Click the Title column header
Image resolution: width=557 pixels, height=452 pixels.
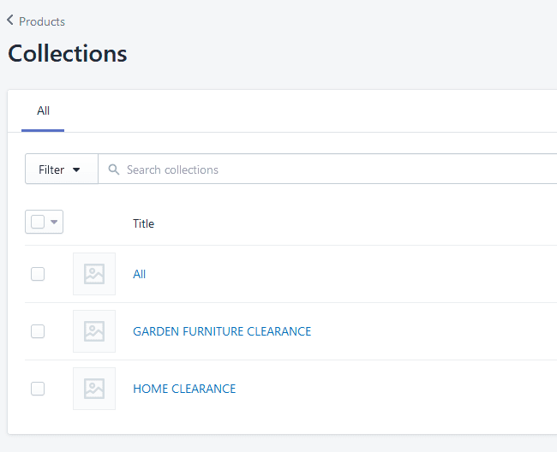[x=143, y=224]
